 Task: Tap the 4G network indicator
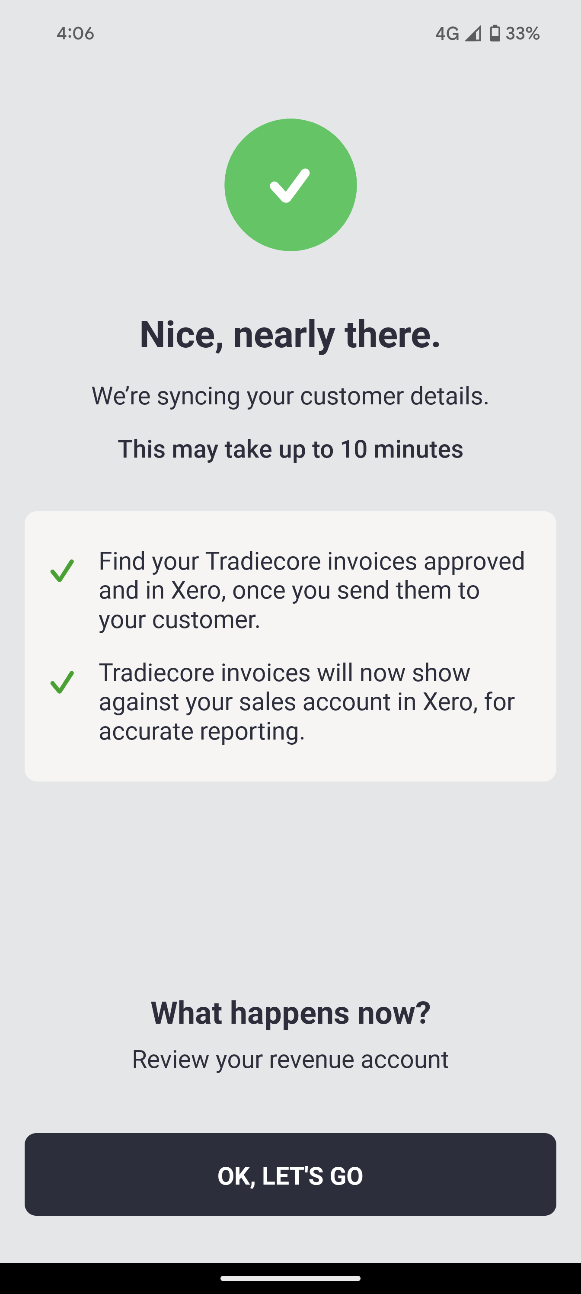tap(447, 33)
